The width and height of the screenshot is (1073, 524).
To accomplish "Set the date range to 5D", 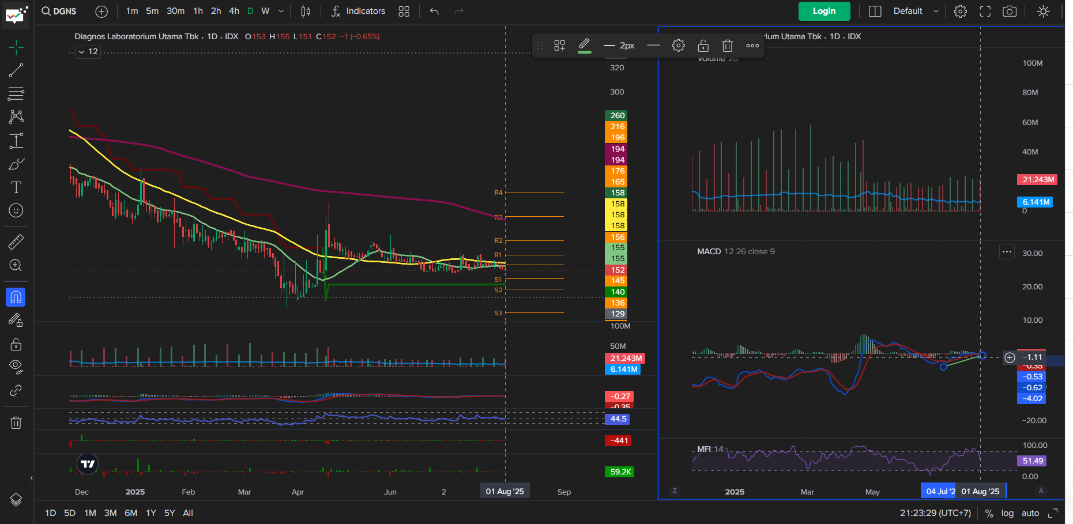I will tap(70, 513).
